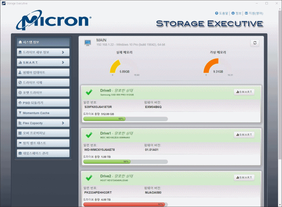The image size is (282, 207).
Task: Select 드라이브 삭제 menu item
Action: click(x=43, y=83)
